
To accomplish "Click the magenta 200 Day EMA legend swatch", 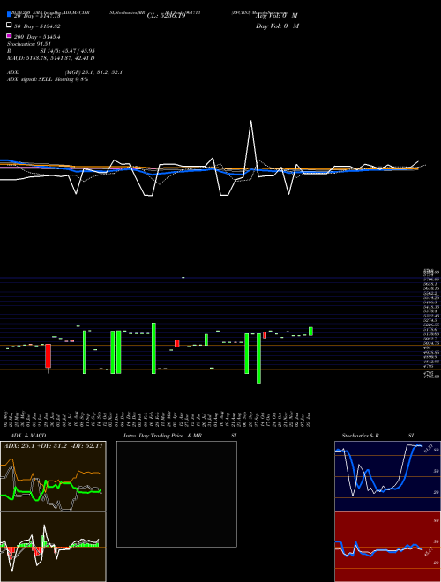I will [9, 35].
